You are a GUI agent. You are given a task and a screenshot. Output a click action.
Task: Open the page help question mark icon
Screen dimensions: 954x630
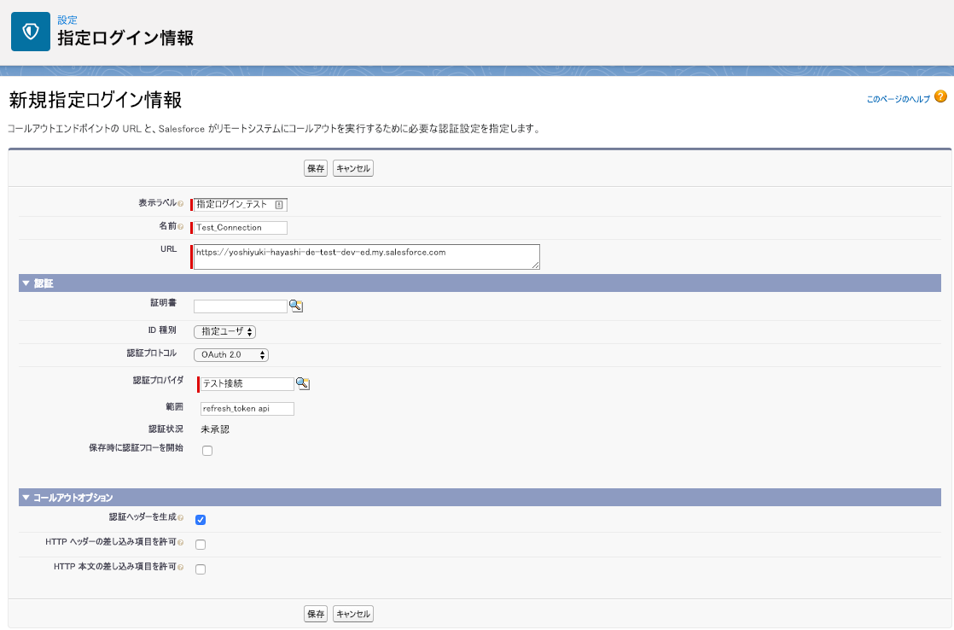(940, 96)
